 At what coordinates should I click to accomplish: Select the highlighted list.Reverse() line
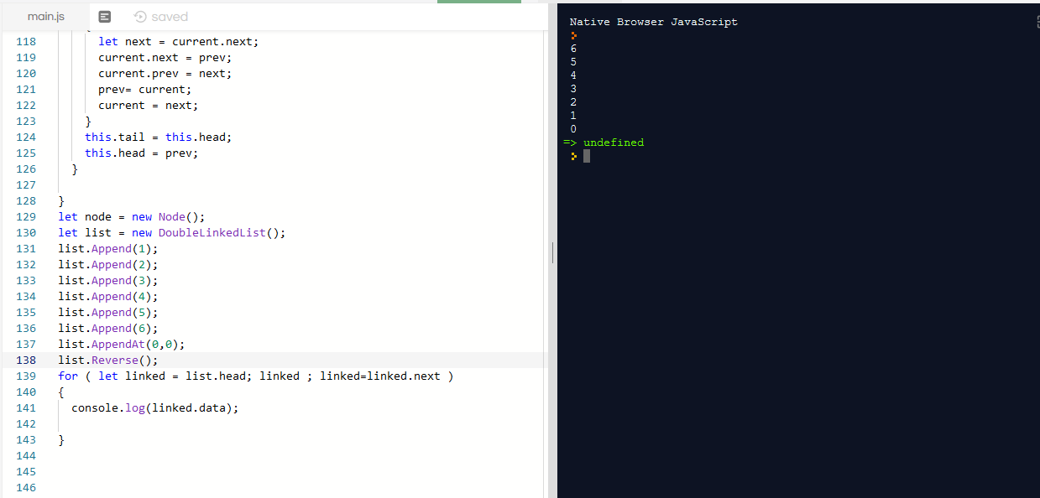coord(113,360)
